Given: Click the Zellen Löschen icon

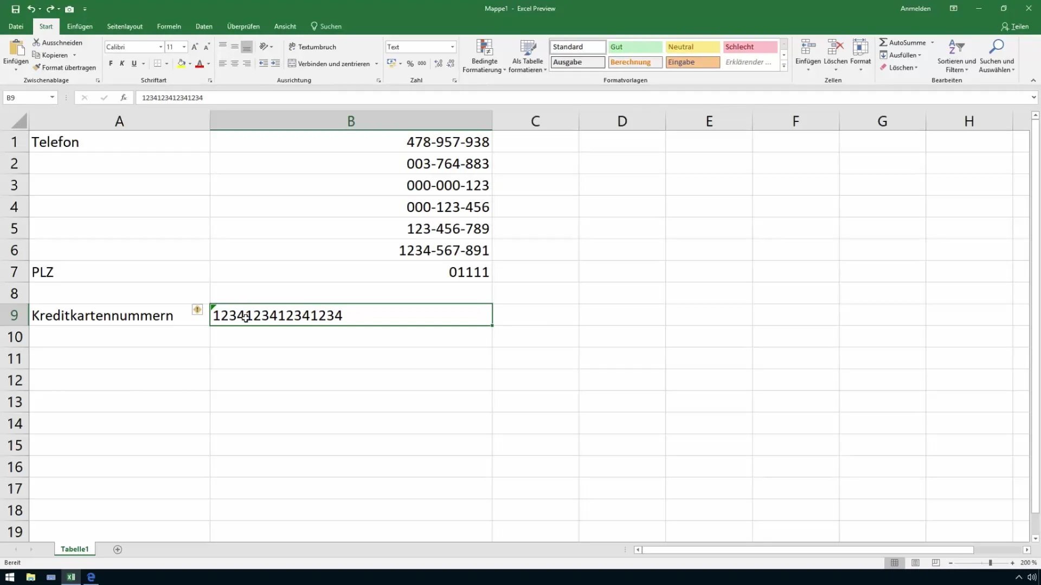Looking at the screenshot, I should point(836,48).
